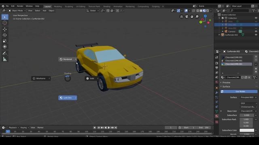Choose Wireframe in the shading pie
This screenshot has width=259, height=145.
(41, 79)
